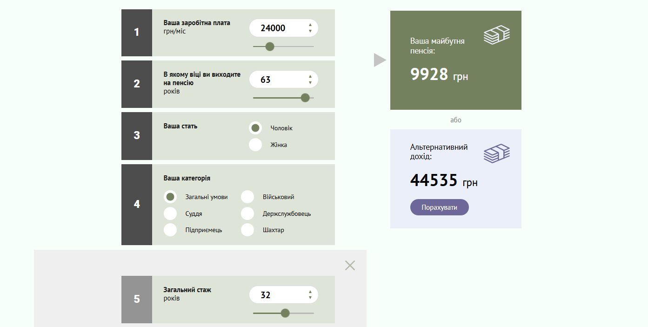The image size is (648, 327).
Task: Click the retirement age slider handle
Action: pos(305,98)
